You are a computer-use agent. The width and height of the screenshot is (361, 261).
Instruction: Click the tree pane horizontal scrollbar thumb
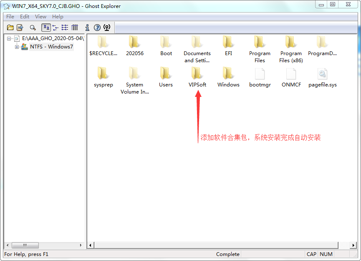pyautogui.click(x=25, y=245)
